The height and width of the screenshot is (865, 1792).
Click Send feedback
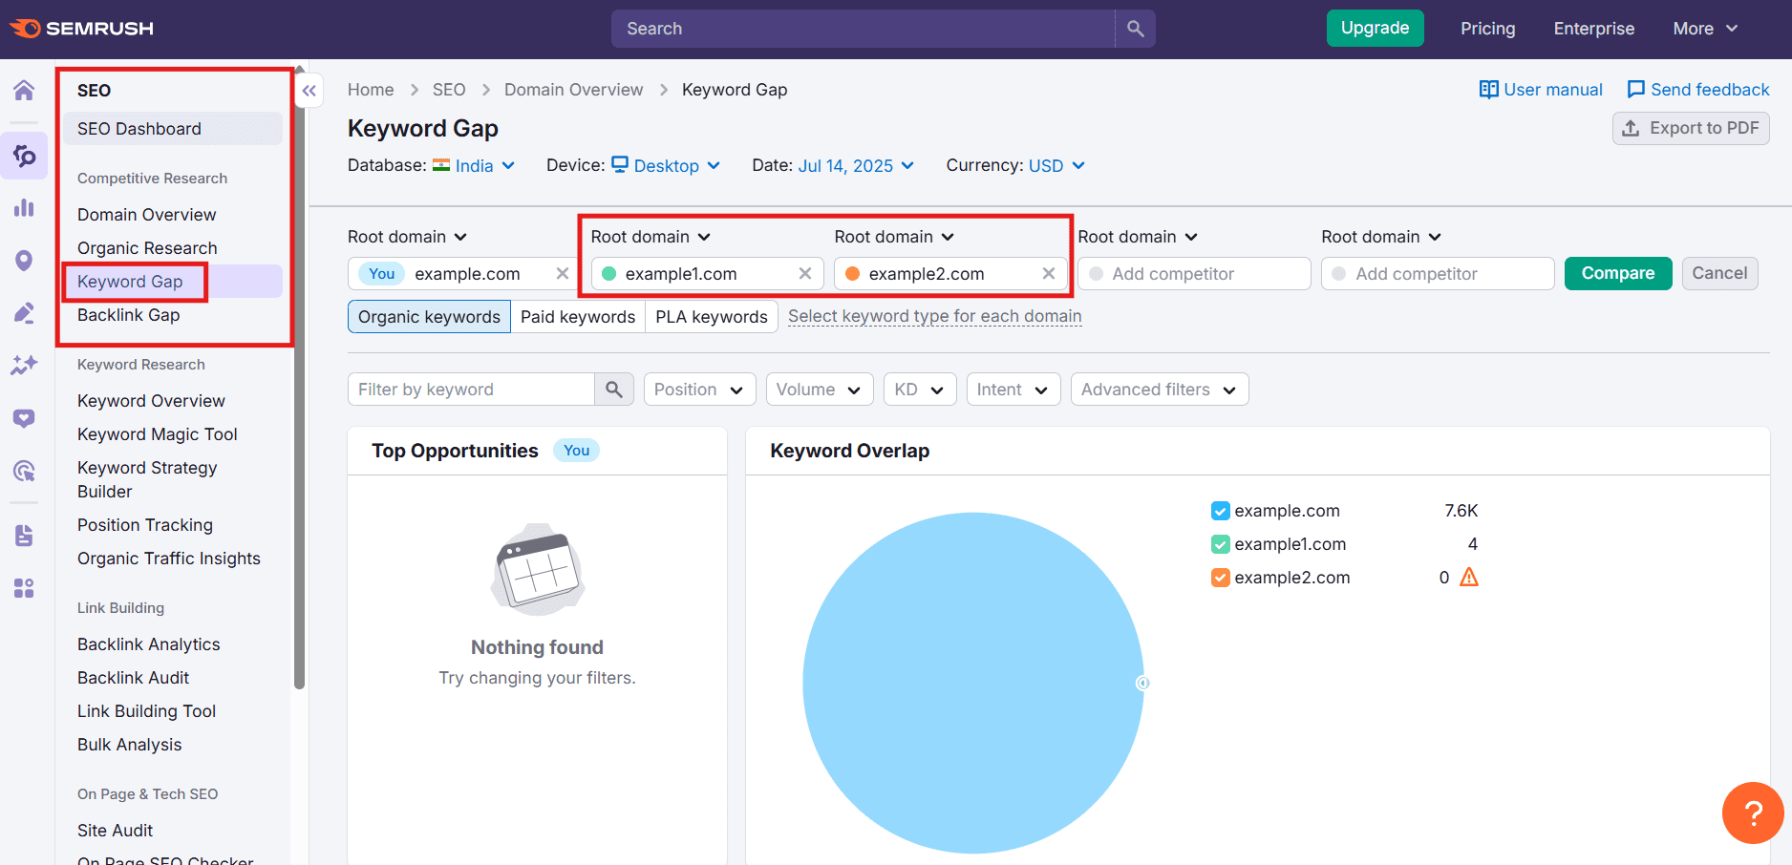(x=1697, y=90)
